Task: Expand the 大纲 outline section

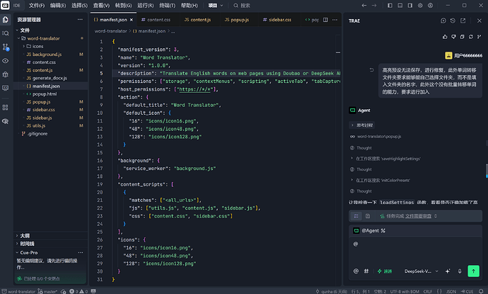Action: 25,236
